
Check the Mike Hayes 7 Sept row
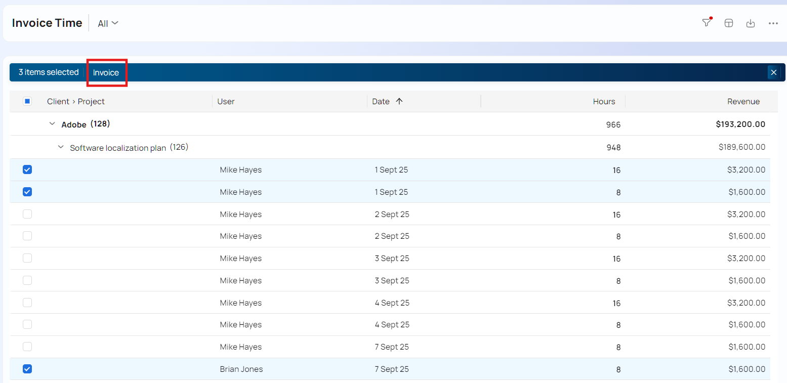click(27, 347)
